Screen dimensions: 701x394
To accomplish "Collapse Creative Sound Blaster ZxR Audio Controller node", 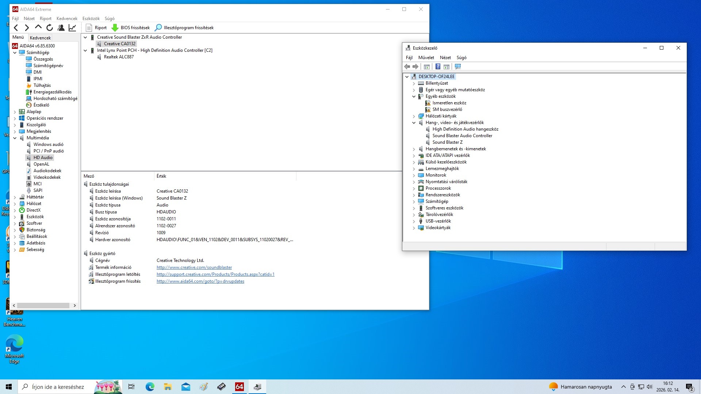I will 85,37.
